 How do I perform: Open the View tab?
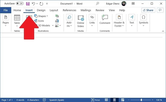112,10
